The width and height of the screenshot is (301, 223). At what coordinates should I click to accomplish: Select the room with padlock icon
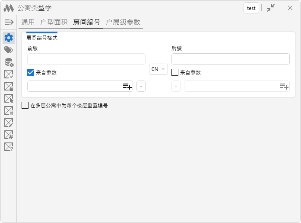[9, 87]
